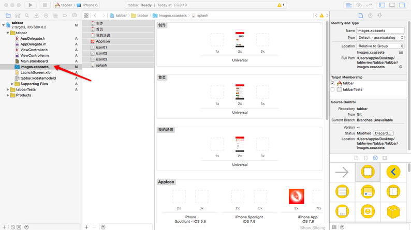Expand the Supporting Files folder
This screenshot has width=411, height=230.
[12, 84]
